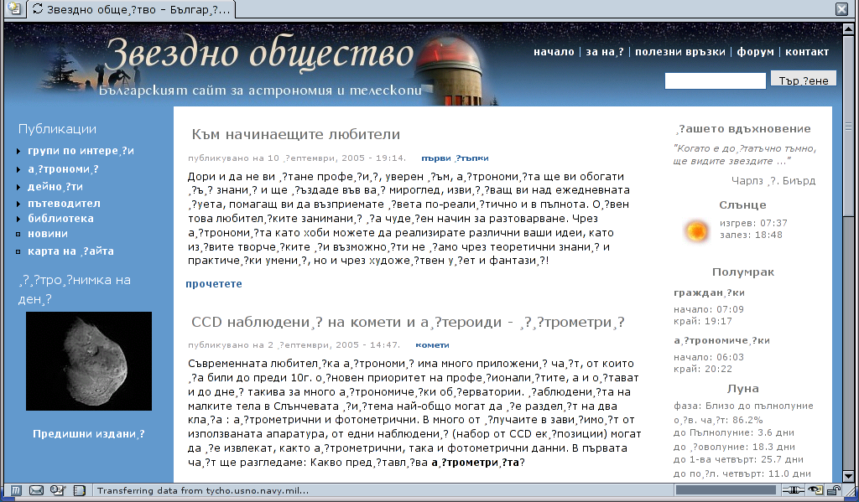The width and height of the screenshot is (859, 502).
Task: Open Composer icon in the status bar
Action: pos(58,490)
